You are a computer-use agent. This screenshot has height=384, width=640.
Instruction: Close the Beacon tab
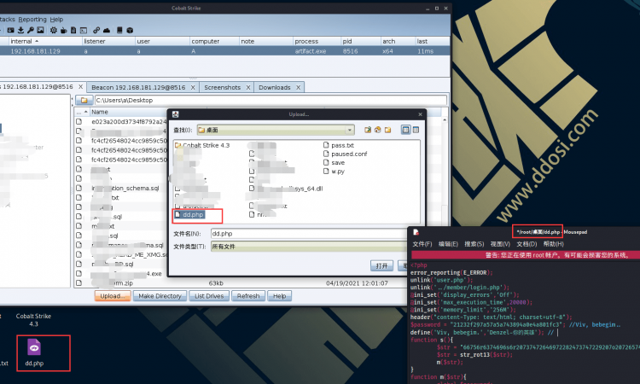(x=193, y=87)
